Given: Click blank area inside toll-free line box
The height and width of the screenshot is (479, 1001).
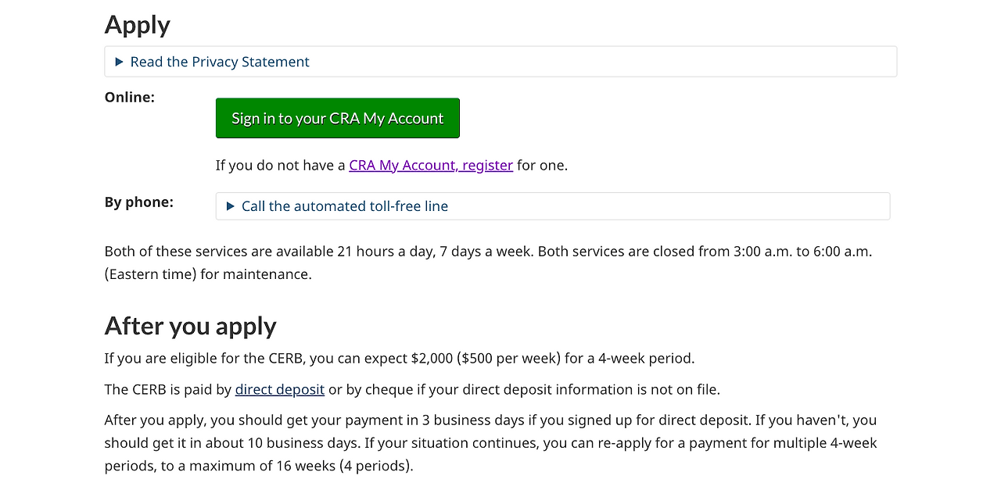Looking at the screenshot, I should click(x=669, y=206).
